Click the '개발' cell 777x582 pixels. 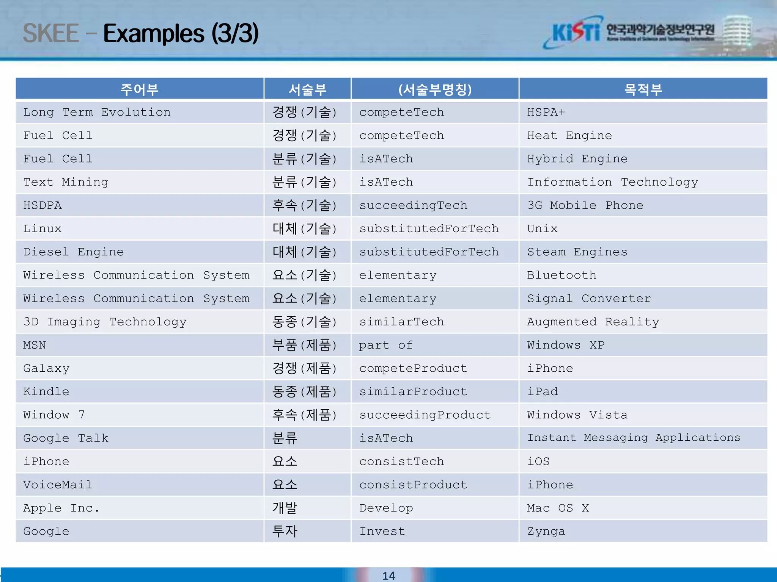click(x=307, y=508)
